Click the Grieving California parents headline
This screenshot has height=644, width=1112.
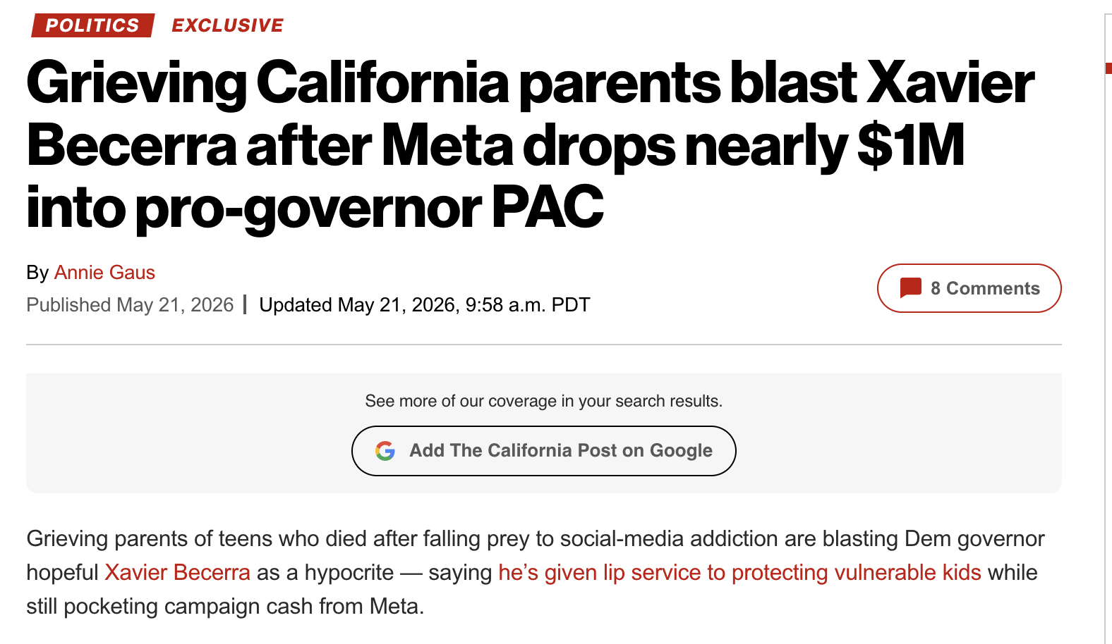click(x=530, y=145)
